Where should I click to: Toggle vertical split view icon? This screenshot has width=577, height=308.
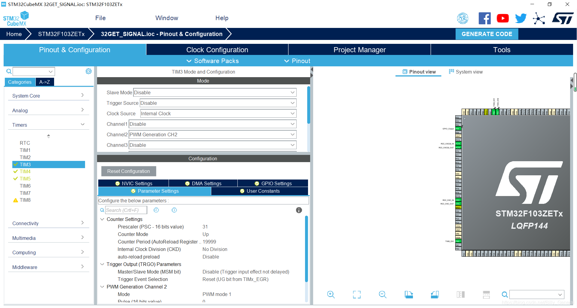pos(461,294)
